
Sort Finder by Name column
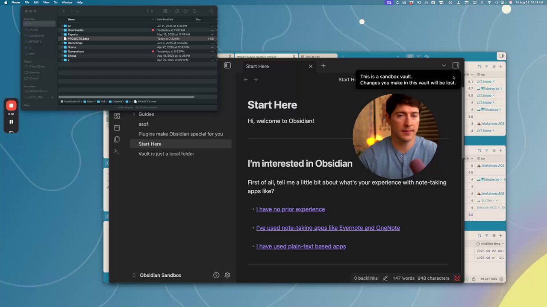click(x=107, y=20)
